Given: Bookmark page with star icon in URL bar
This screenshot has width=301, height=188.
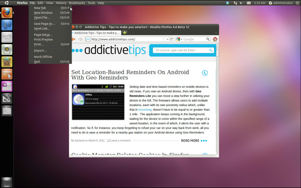Looking at the screenshot, I should pyautogui.click(x=164, y=39).
